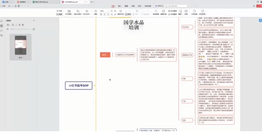Screen dimensions: 262x138
Task: Click the actual size page icon
Action: coord(101,14)
